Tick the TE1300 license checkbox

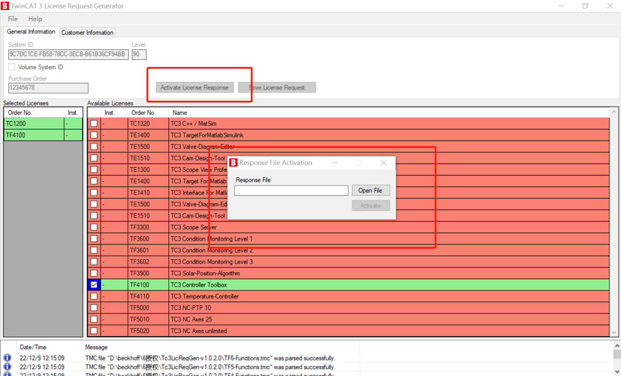click(94, 169)
